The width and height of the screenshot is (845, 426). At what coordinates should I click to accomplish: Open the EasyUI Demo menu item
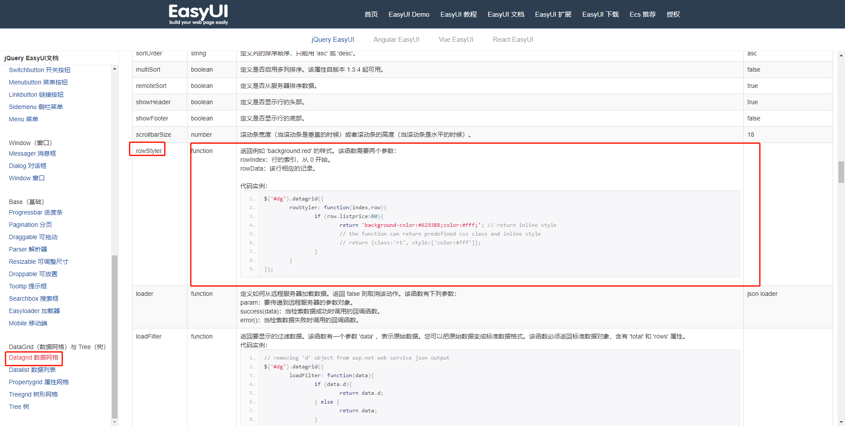pyautogui.click(x=408, y=15)
